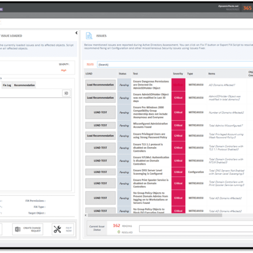The image size is (253, 253).
Task: Load test for TLS 1.1 protocol disabled
Action: (x=100, y=148)
